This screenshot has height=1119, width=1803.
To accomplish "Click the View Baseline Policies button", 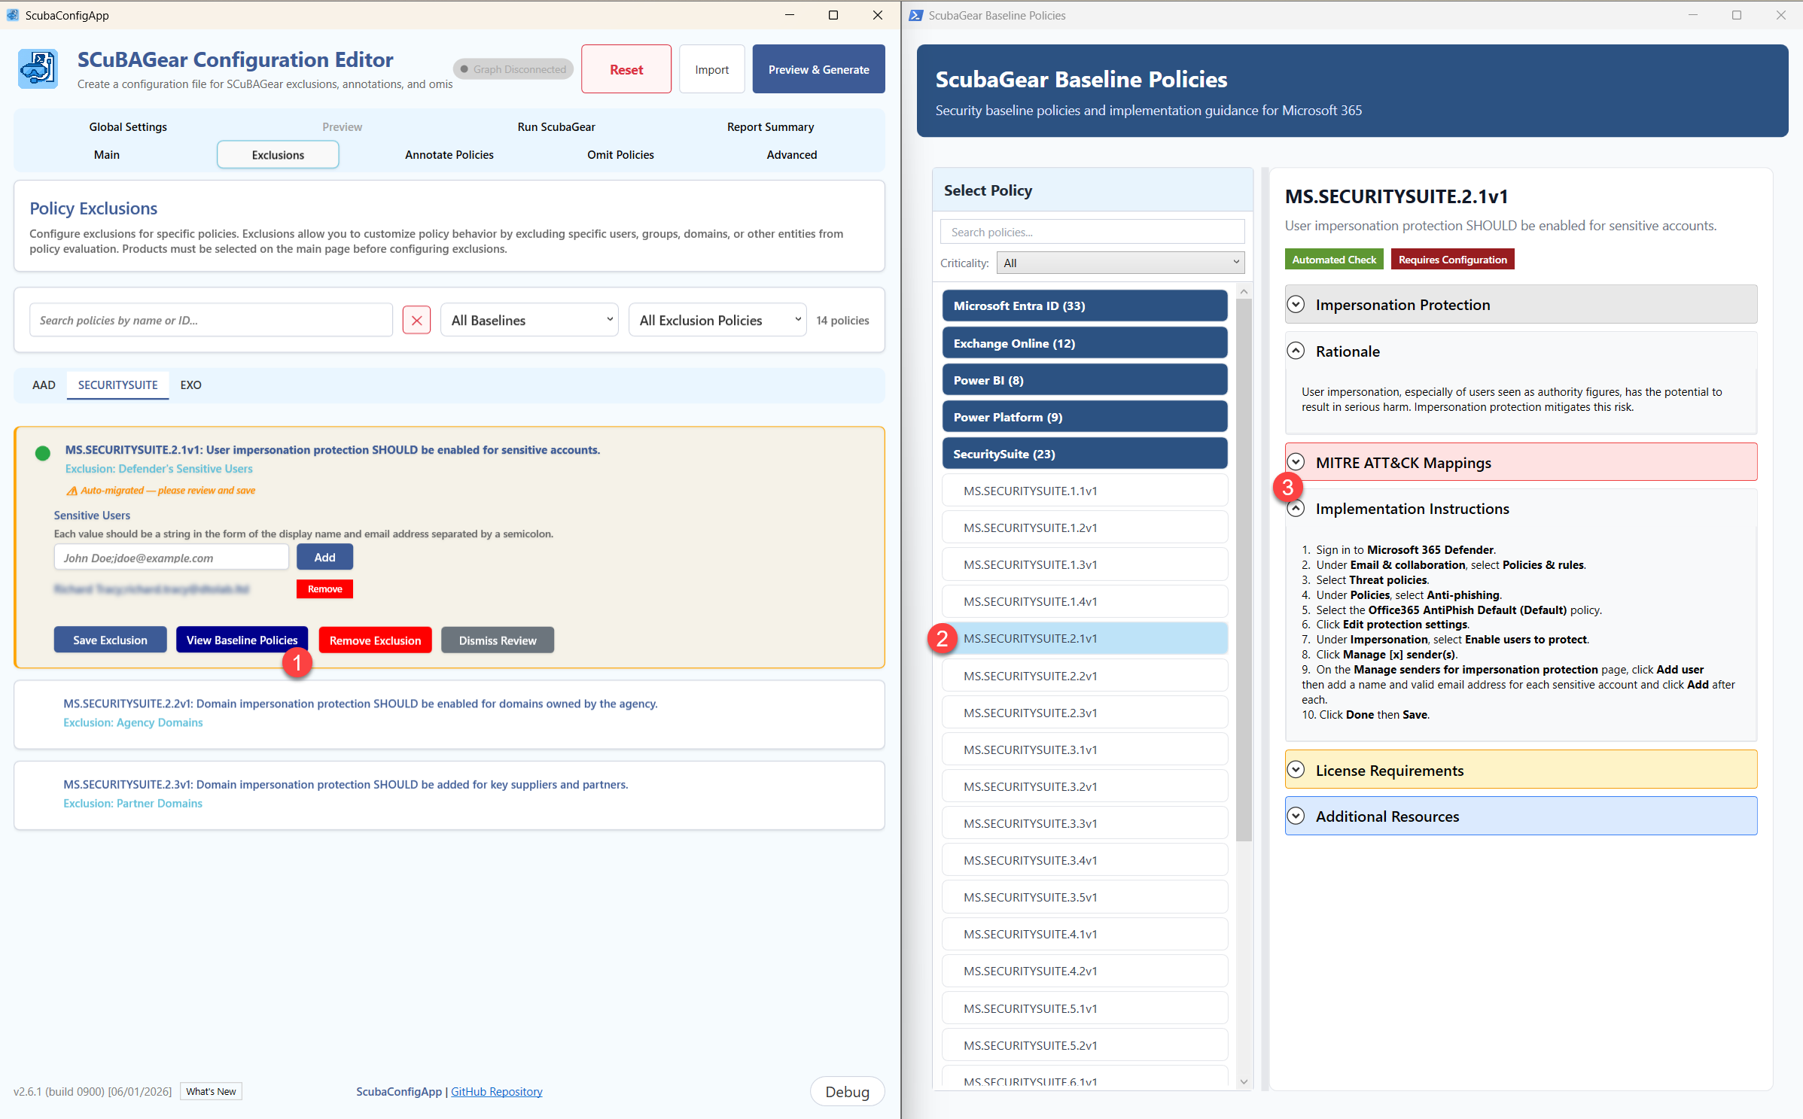I will tap(242, 640).
